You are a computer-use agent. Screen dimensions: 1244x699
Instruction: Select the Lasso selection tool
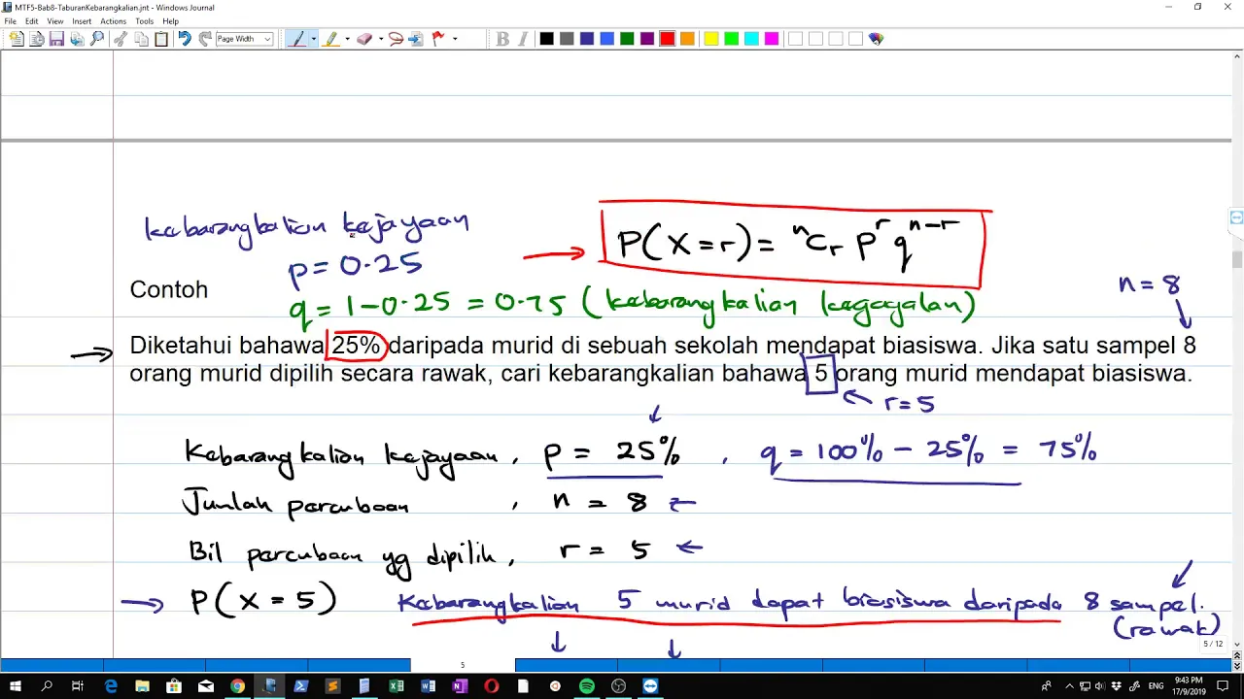(396, 39)
